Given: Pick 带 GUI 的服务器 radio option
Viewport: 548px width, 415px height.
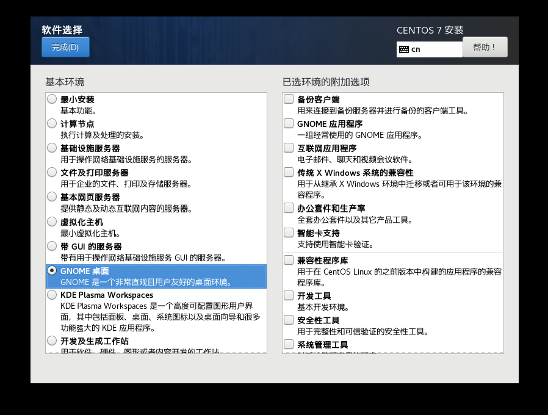Looking at the screenshot, I should [x=52, y=246].
